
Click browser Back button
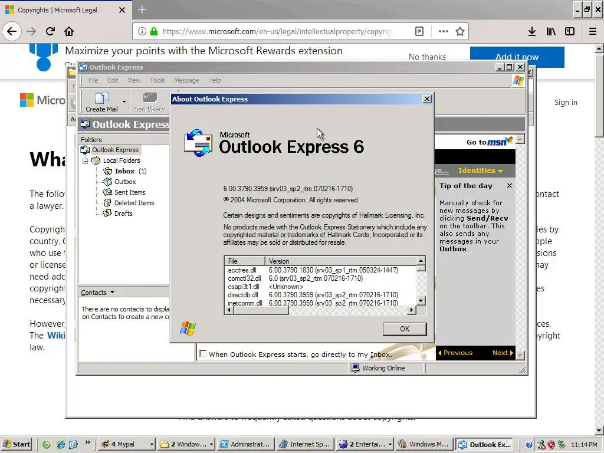[12, 31]
